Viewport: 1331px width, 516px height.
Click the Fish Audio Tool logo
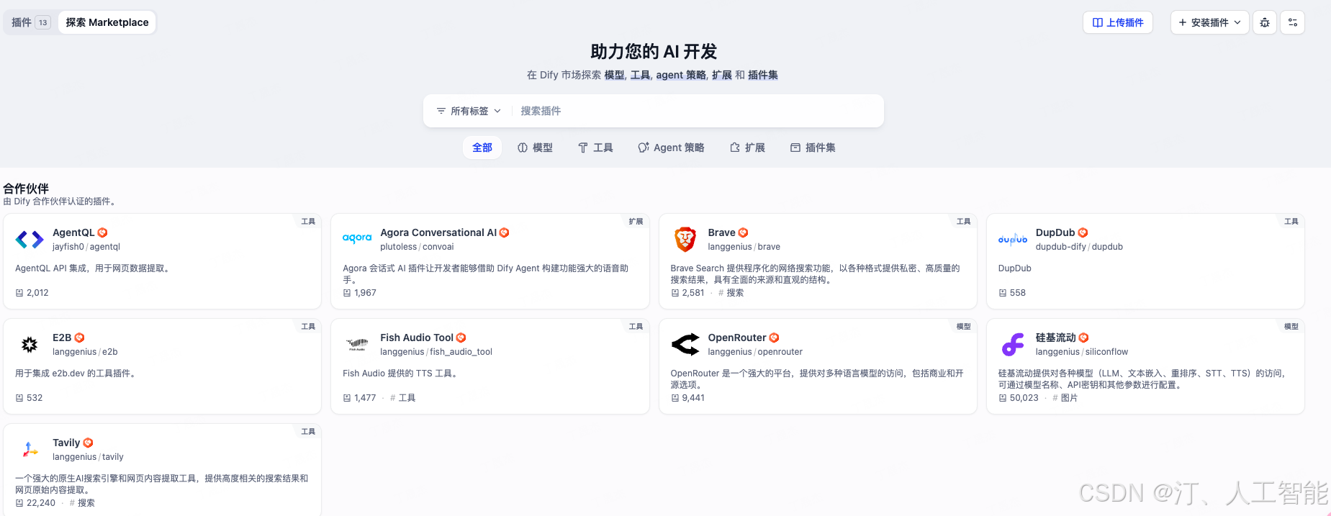(x=357, y=345)
